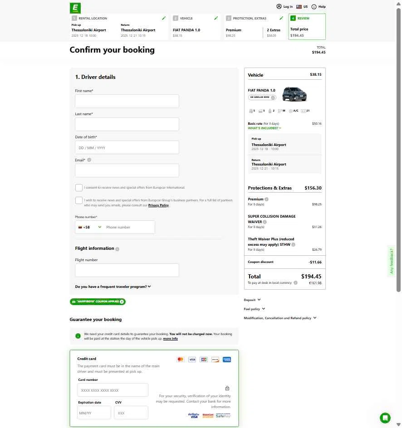Expand Modification, Cancellation and Refund policy
402x428 pixels.
point(280,318)
